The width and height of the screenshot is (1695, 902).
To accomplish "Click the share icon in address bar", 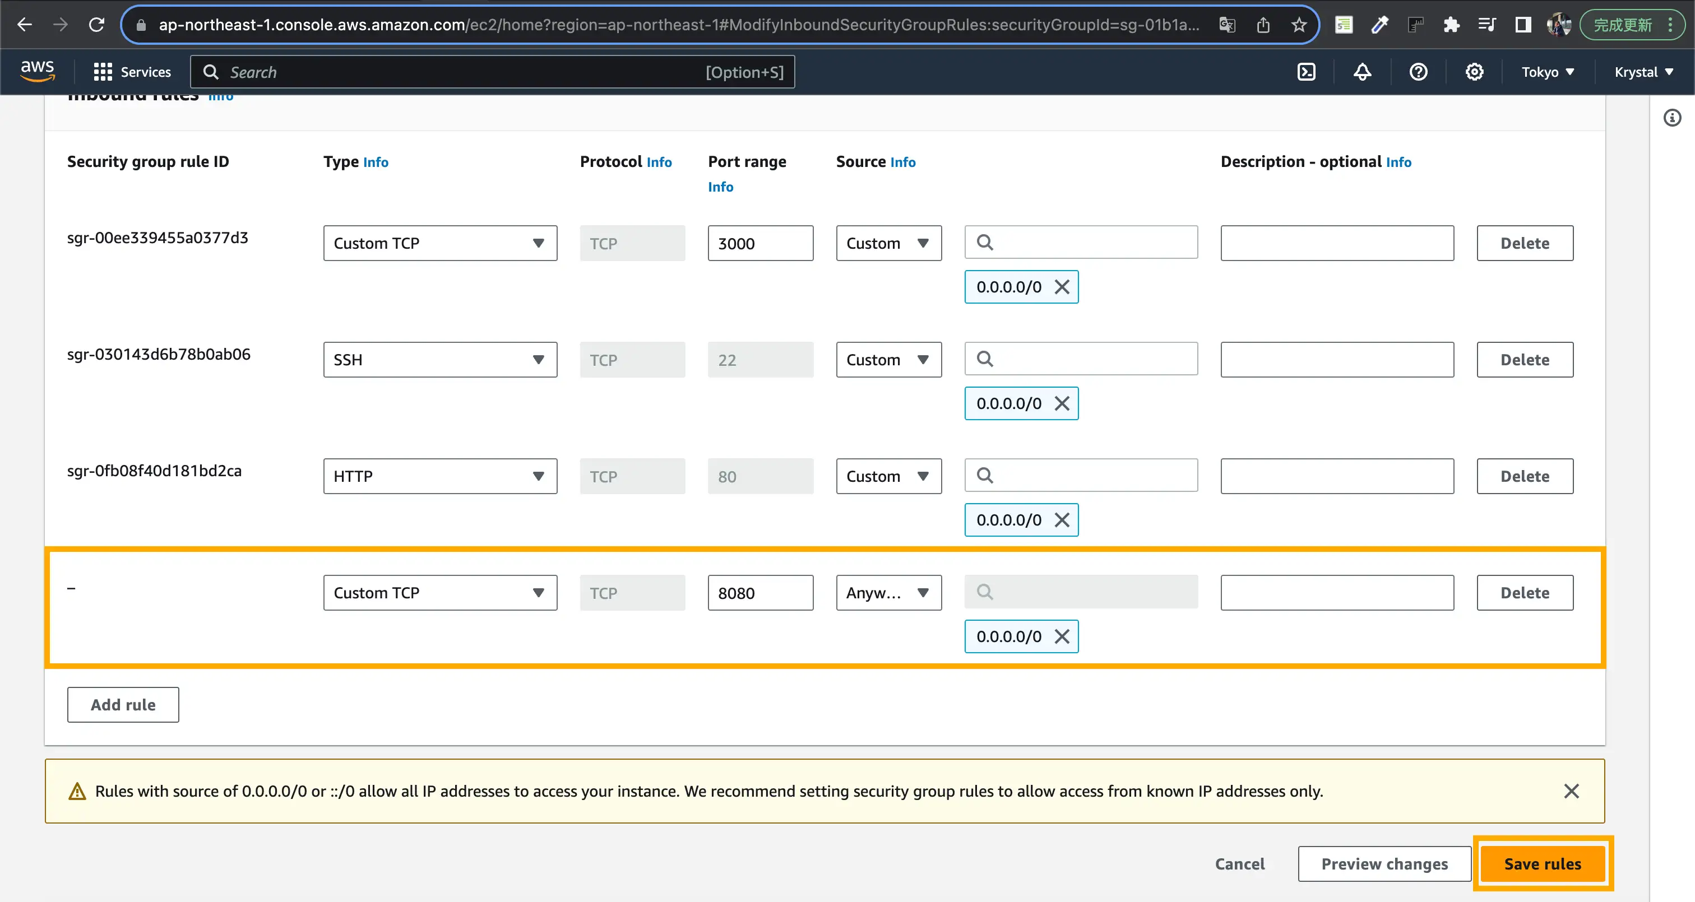I will tap(1263, 25).
